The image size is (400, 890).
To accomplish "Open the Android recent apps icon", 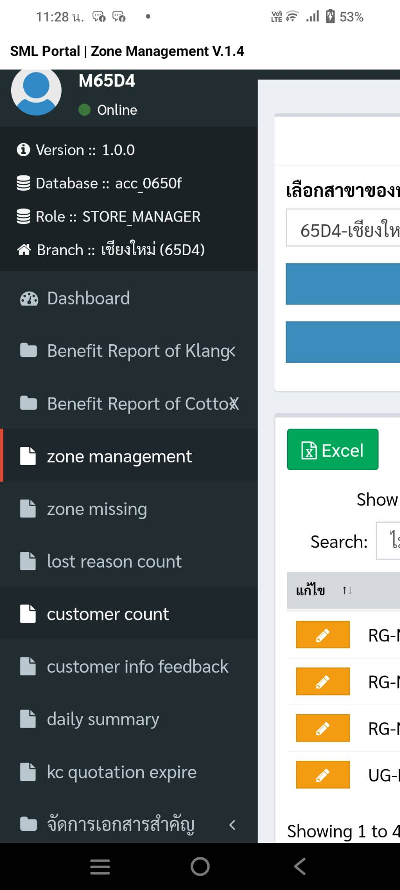I will (100, 867).
